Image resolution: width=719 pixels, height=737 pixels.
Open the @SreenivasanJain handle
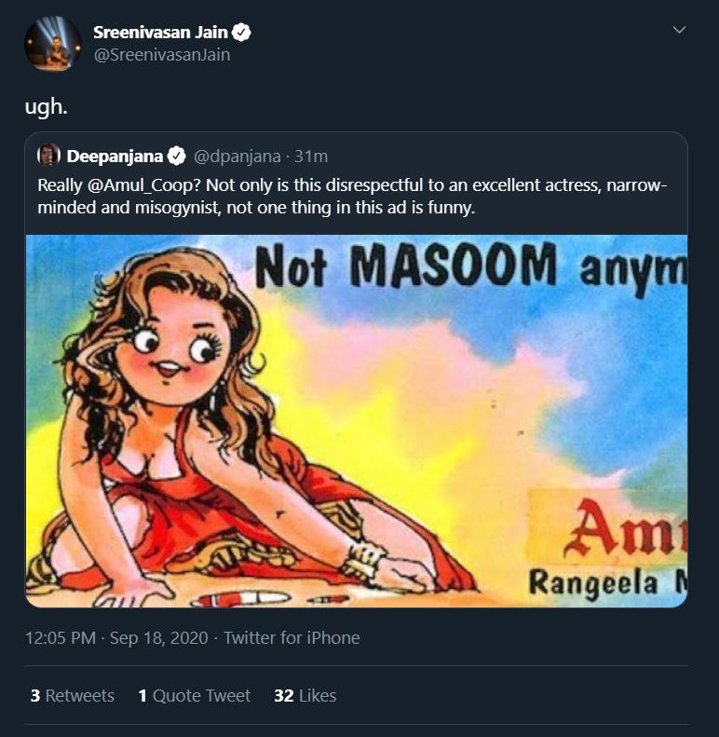(x=162, y=55)
